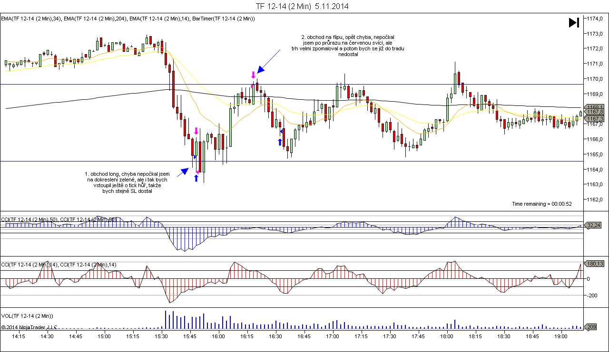Click the 16:15 time axis label
The width and height of the screenshot is (609, 352).
pyautogui.click(x=247, y=336)
